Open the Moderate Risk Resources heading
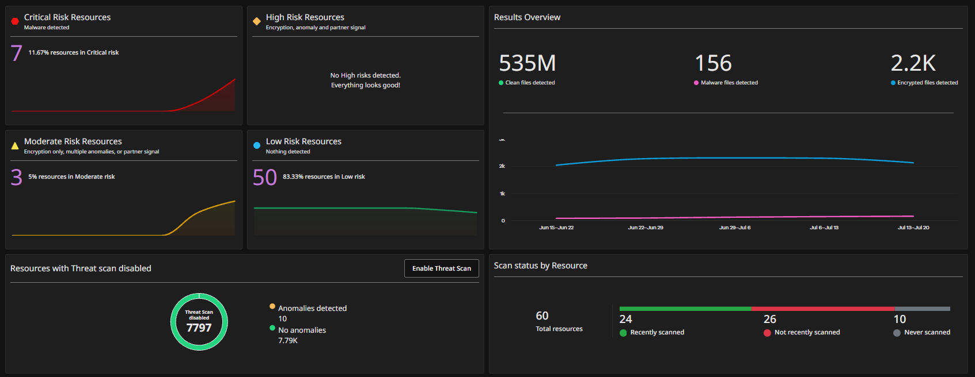975x377 pixels. (73, 141)
